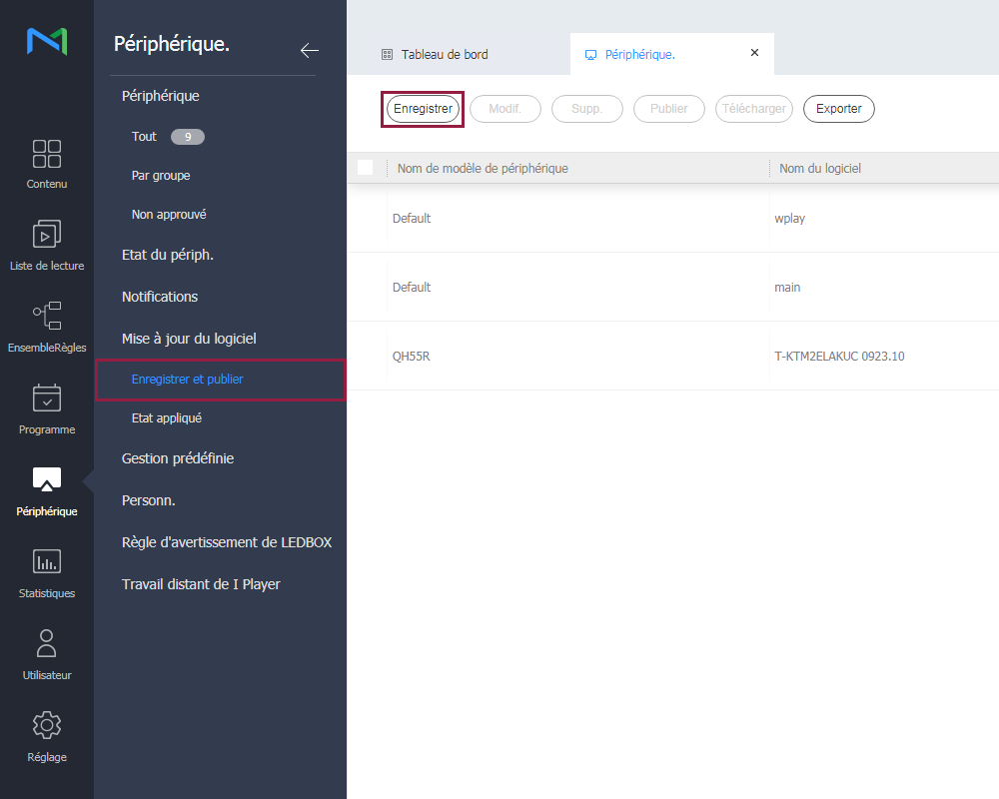Switch to the Tableau de bord tab
This screenshot has height=799, width=999.
[x=444, y=55]
